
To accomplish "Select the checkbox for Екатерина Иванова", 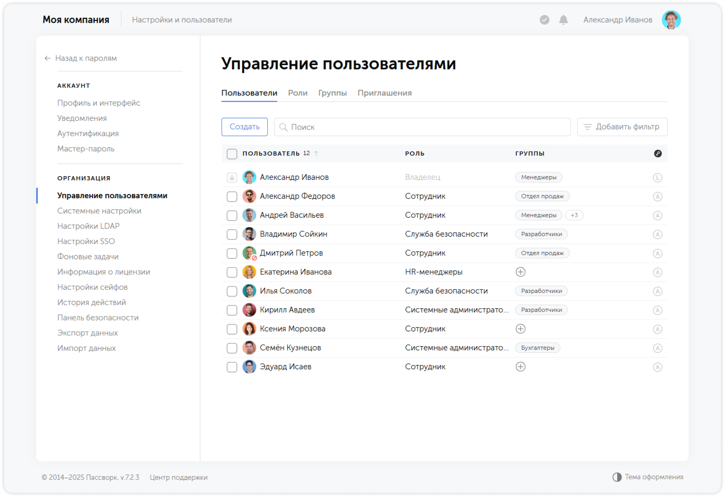I will 232,272.
